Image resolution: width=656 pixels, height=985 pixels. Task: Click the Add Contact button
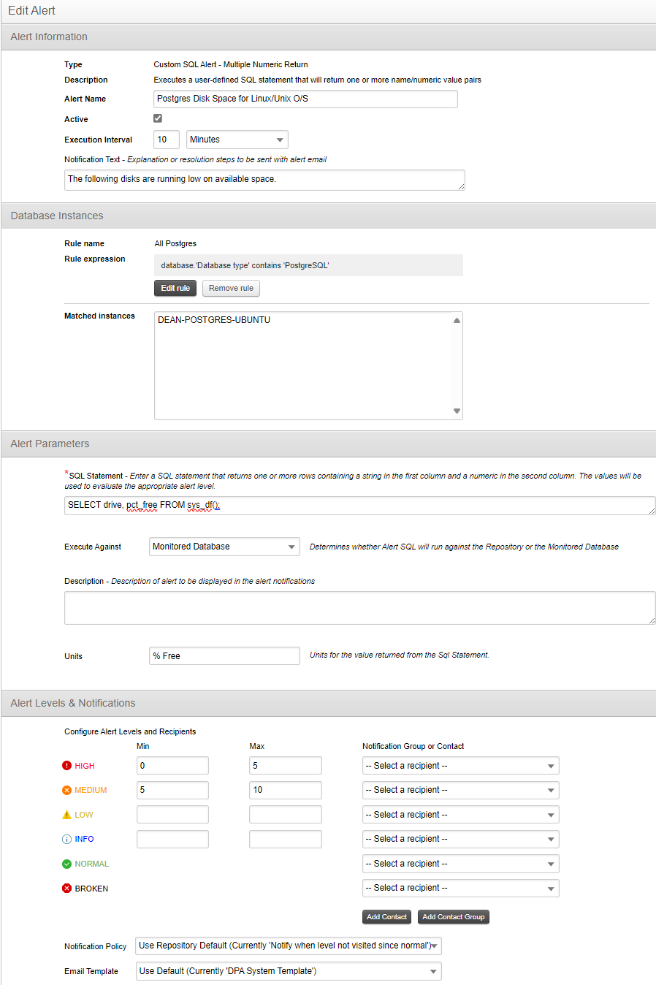(x=386, y=917)
